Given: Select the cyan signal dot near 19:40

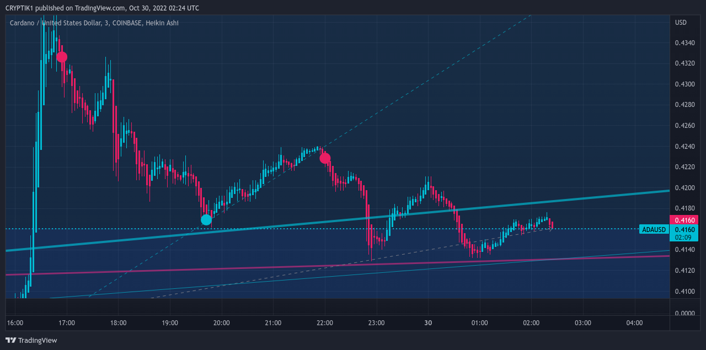Looking at the screenshot, I should 206,220.
